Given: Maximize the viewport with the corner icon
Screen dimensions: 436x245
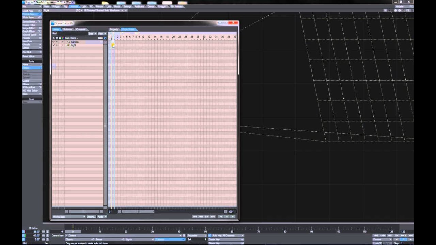Looking at the screenshot, I should pos(412,11).
